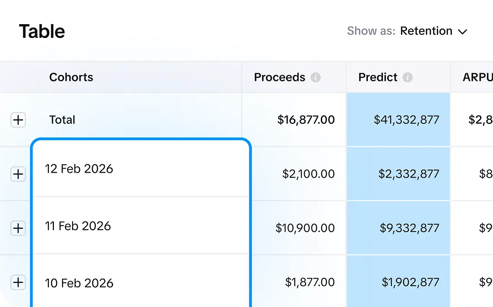Click the plus icon for 11 Feb 2026
Screen dimensions: 493x307
[x=18, y=228]
